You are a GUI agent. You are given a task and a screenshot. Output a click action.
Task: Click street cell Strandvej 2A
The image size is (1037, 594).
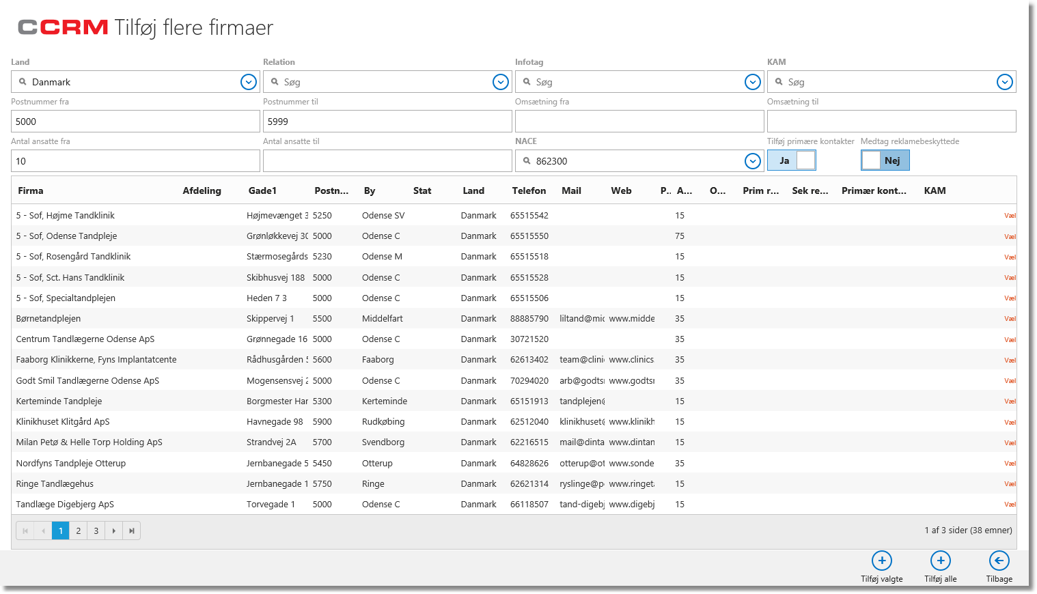[271, 442]
